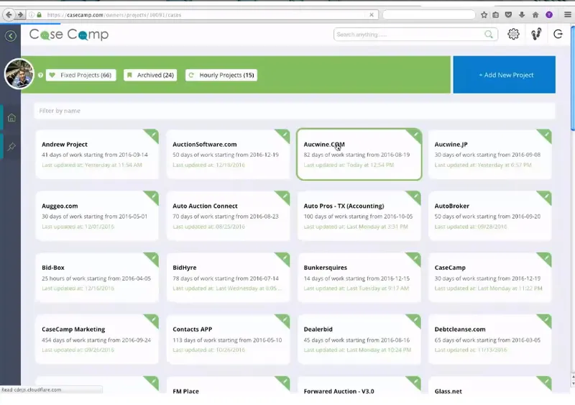Viewport: 575px width, 405px height.
Task: Click edit corner on AutoBroker card
Action: click(546, 196)
